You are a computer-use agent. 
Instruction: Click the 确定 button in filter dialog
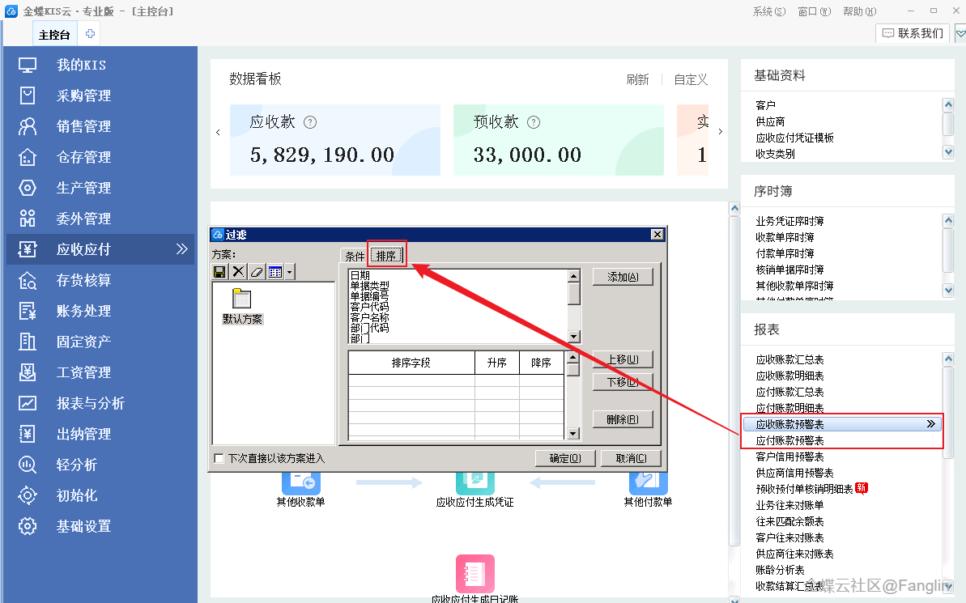click(564, 458)
